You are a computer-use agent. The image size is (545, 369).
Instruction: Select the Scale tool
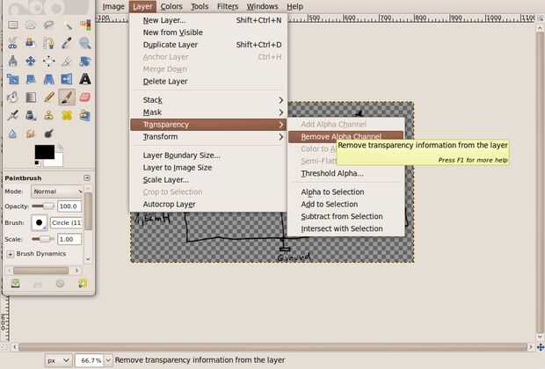[13, 79]
